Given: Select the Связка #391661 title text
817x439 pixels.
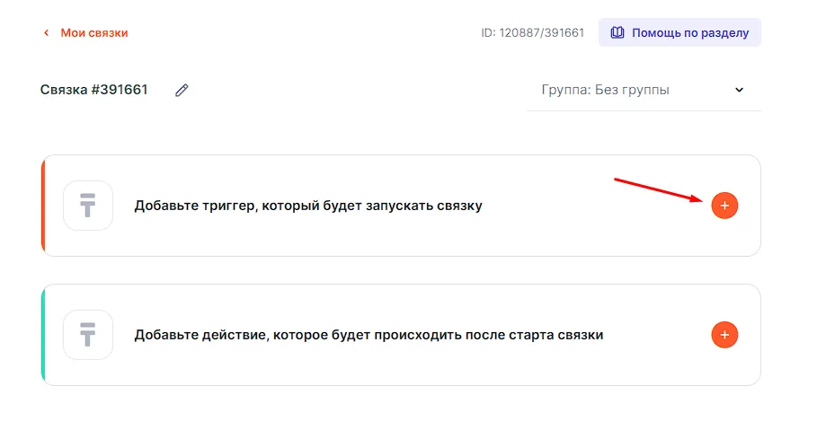Looking at the screenshot, I should (x=94, y=90).
